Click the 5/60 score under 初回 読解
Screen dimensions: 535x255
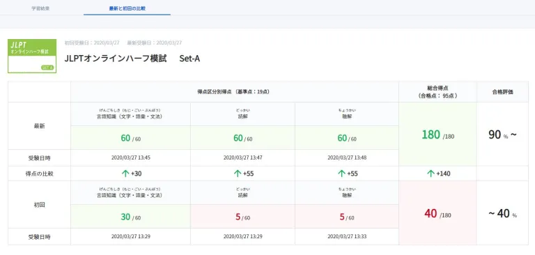click(x=242, y=217)
